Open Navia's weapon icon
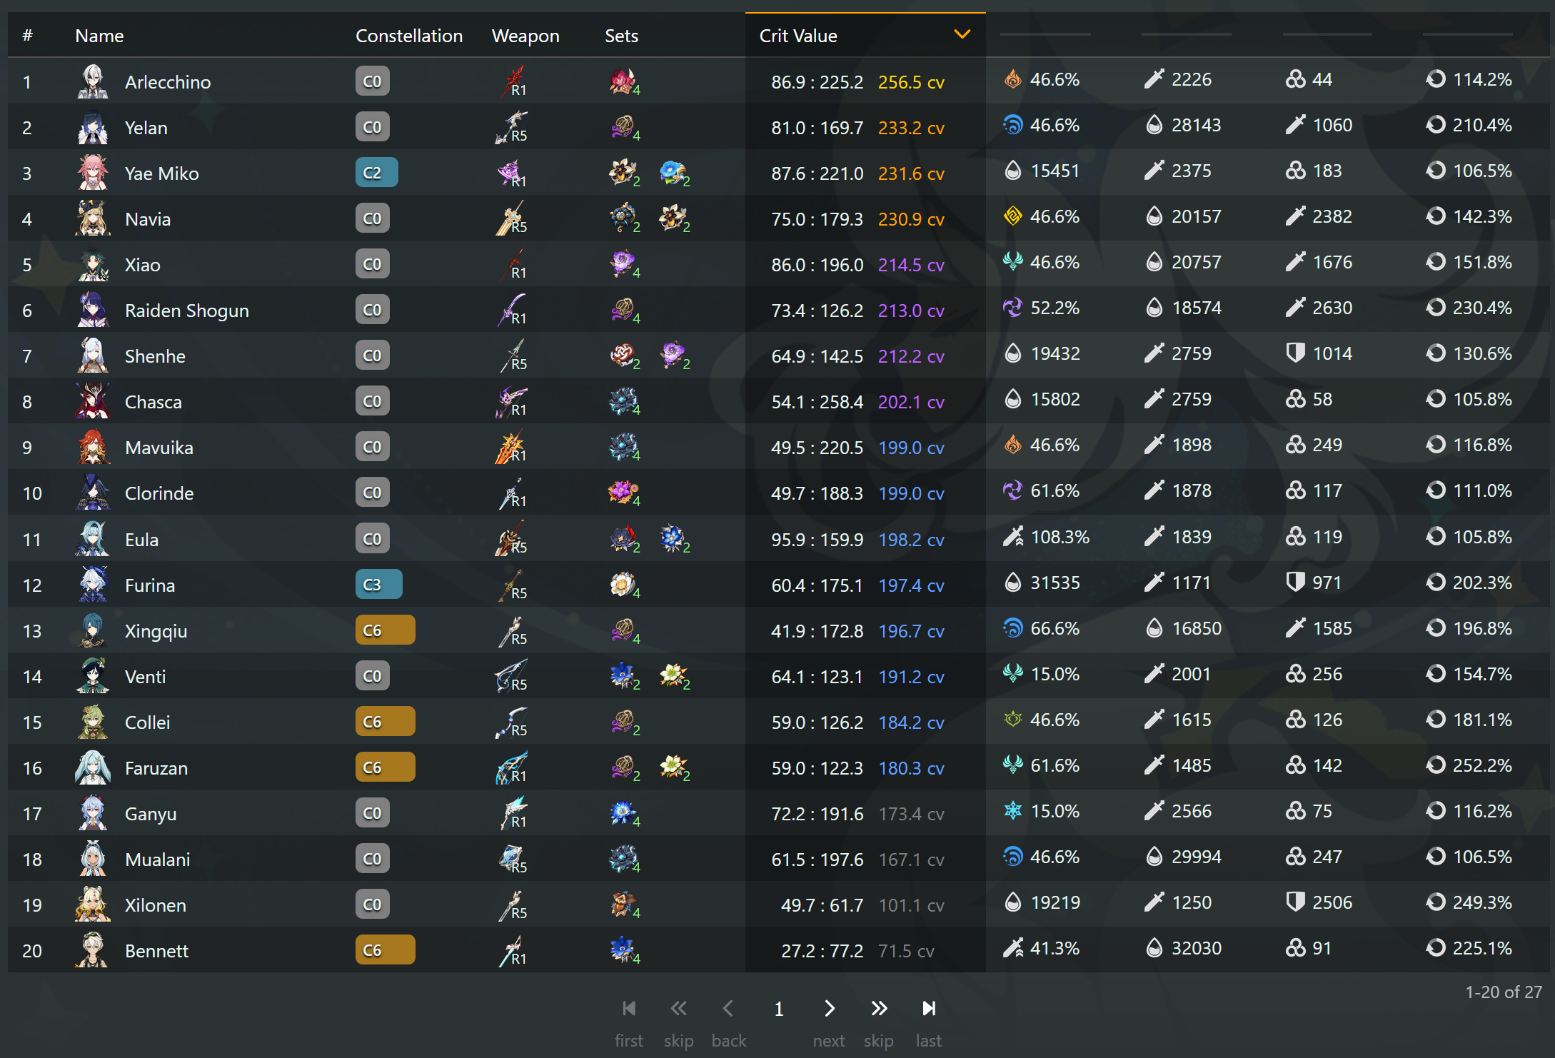The width and height of the screenshot is (1555, 1058). pyautogui.click(x=512, y=218)
